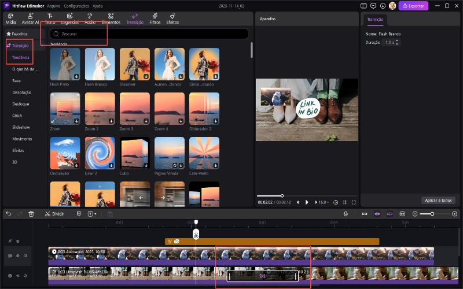Select the orange sticker clip on timeline
463x289 pixels.
point(272,242)
